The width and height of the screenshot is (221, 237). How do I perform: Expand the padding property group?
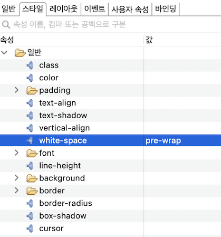click(x=16, y=90)
